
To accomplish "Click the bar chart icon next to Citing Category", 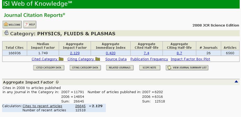I will click(x=98, y=59).
